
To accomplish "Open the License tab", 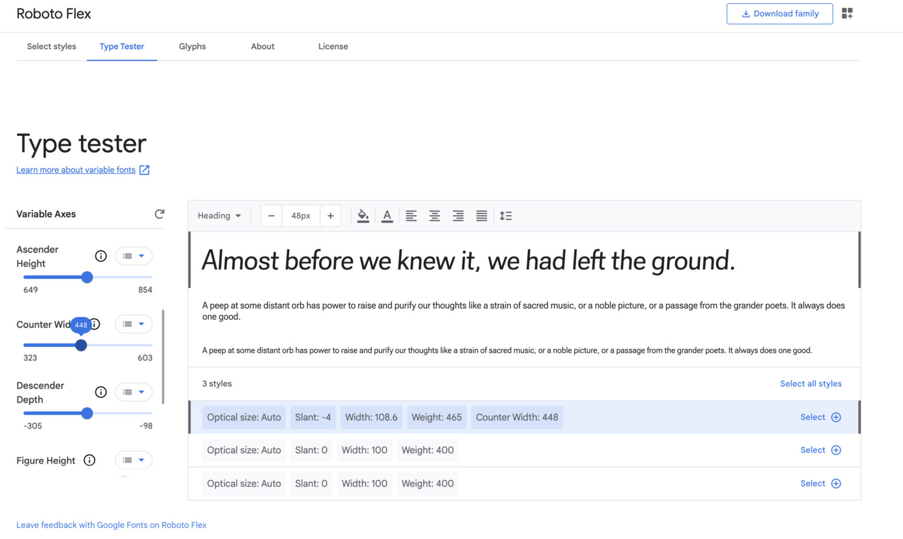I will [333, 46].
